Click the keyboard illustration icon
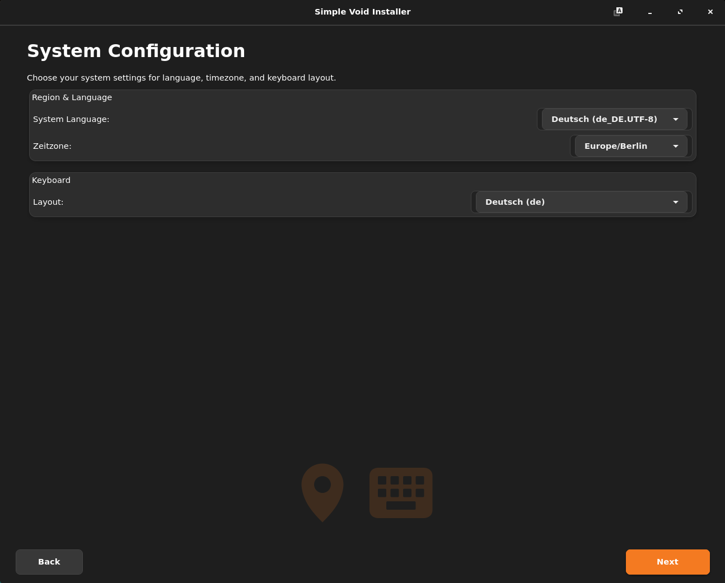Image resolution: width=725 pixels, height=583 pixels. click(401, 492)
